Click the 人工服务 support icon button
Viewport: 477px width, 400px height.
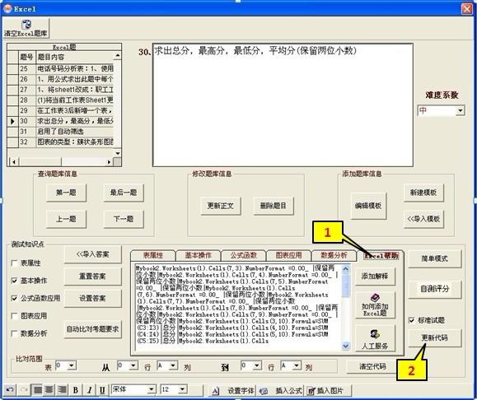click(x=375, y=338)
